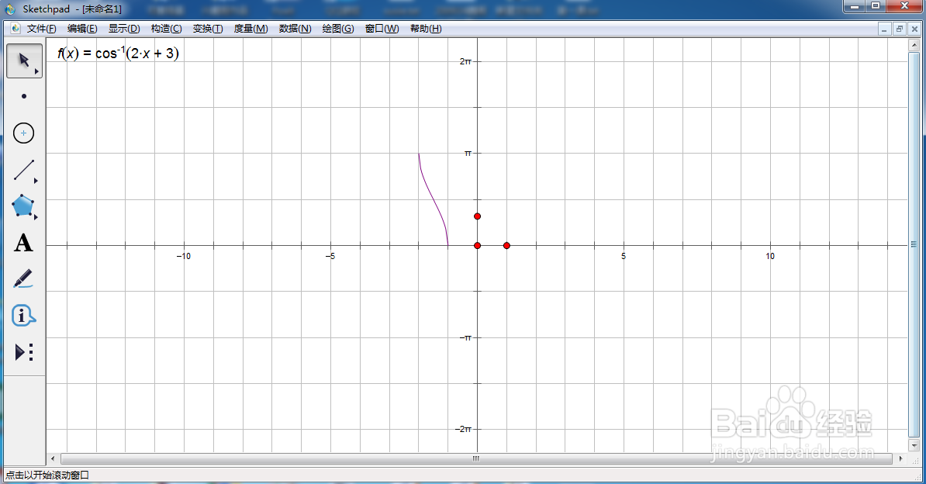Click the vertical scrollbar up arrow

[x=914, y=44]
